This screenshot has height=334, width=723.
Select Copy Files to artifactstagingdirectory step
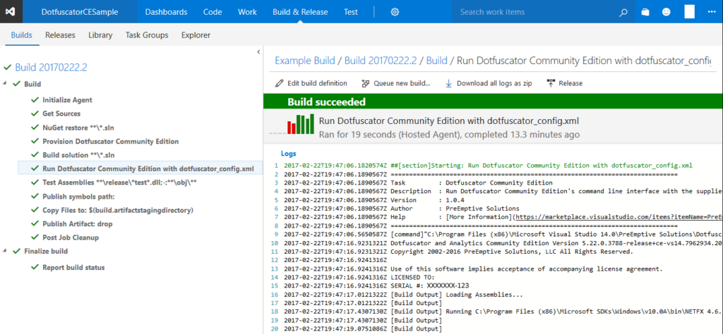pos(118,210)
